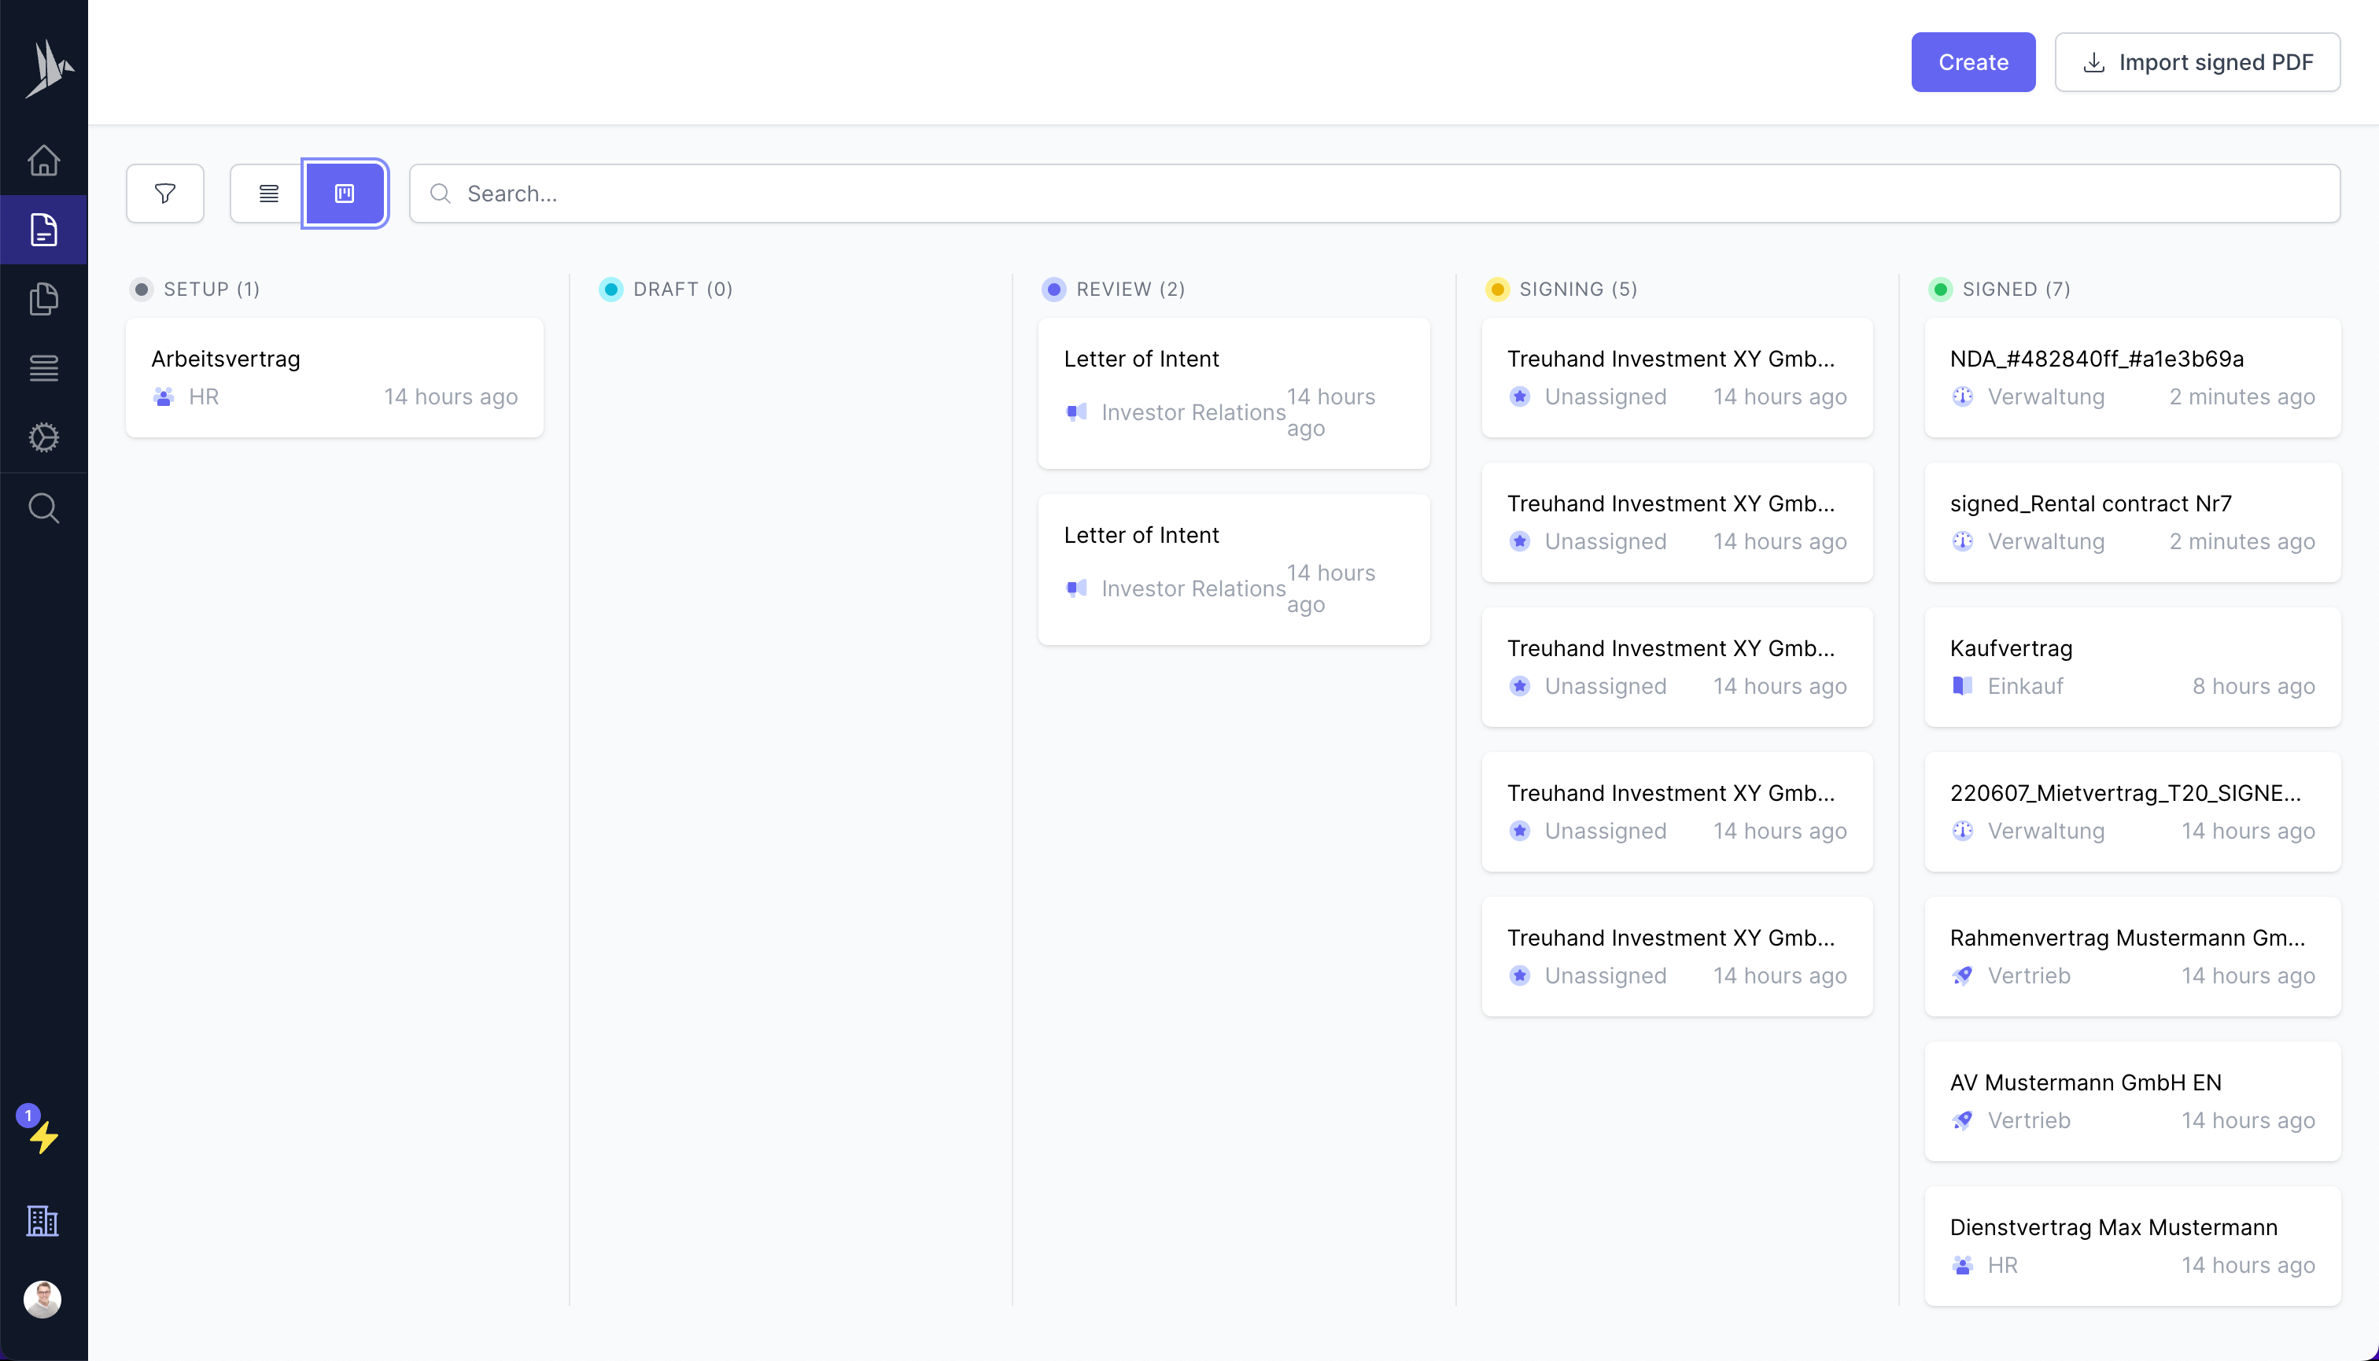Open the documents icon in sidebar
The image size is (2379, 1361).
pos(43,230)
